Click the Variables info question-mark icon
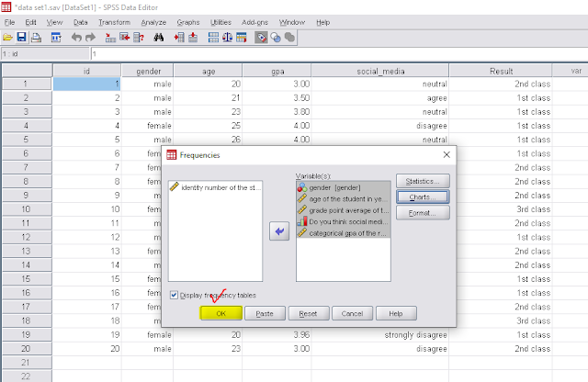This screenshot has width=588, height=382. pyautogui.click(x=139, y=38)
